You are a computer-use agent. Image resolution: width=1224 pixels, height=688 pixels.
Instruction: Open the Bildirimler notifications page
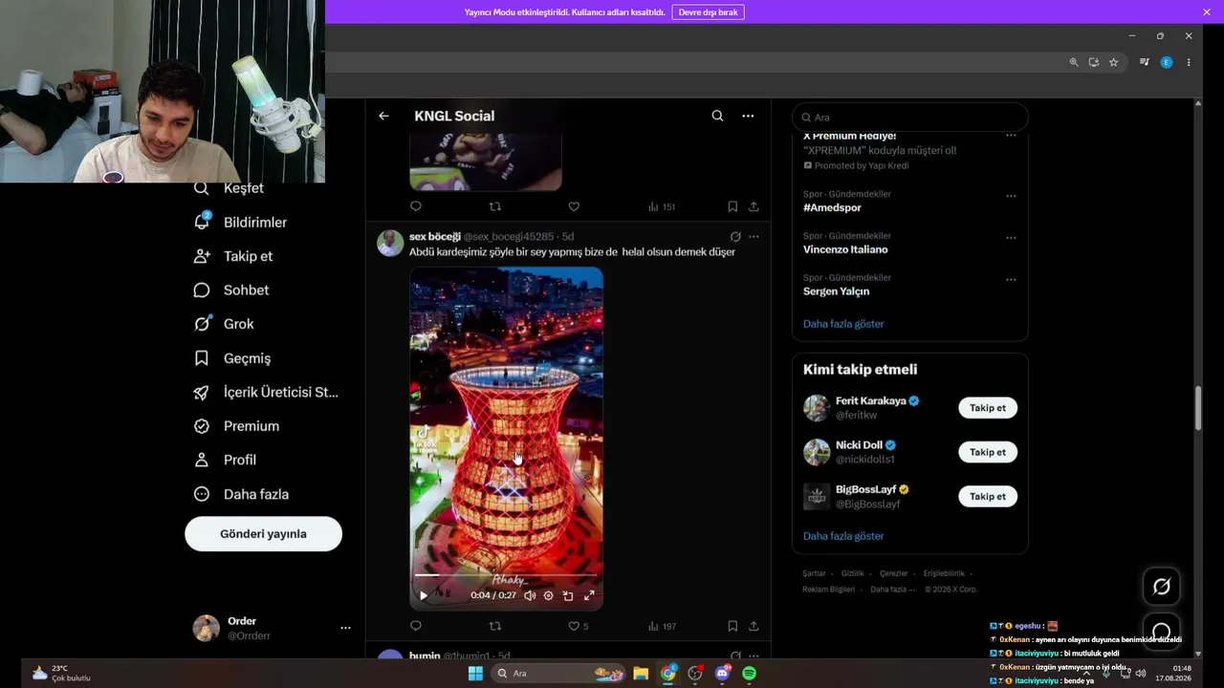click(240, 222)
